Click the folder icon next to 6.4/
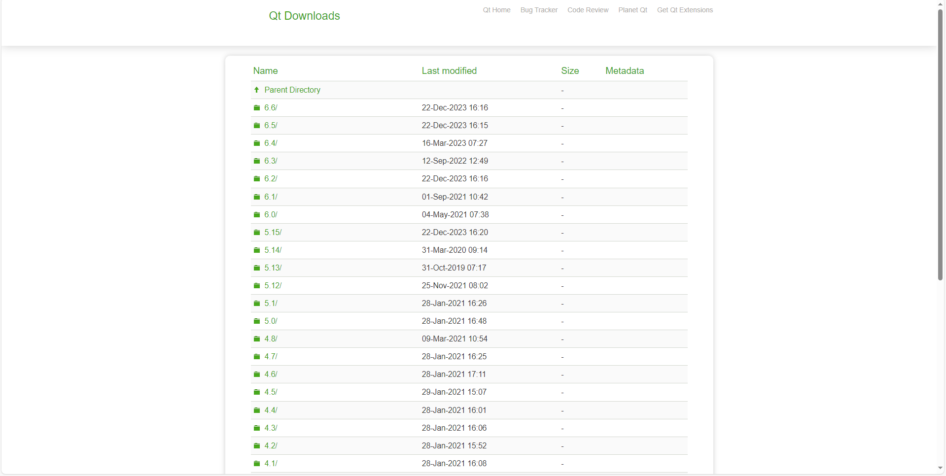 point(257,143)
